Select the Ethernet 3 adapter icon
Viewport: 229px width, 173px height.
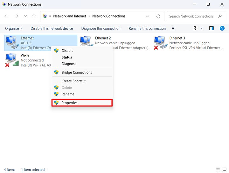click(x=161, y=43)
